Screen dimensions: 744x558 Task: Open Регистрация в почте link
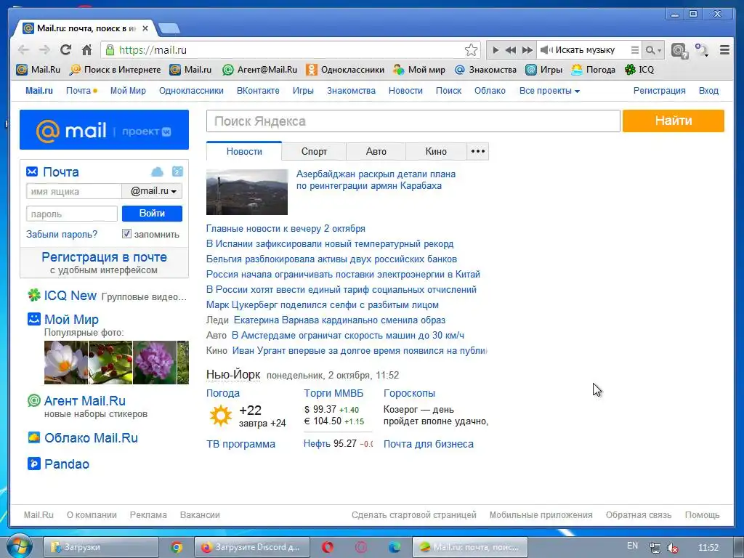[104, 257]
